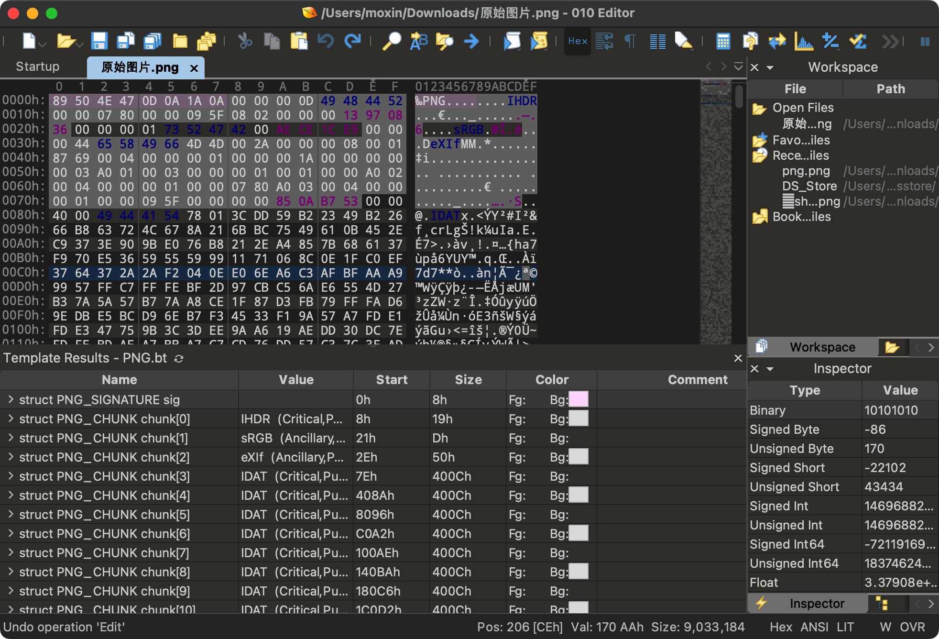Click the Histogram chart icon
The height and width of the screenshot is (639, 939).
tap(804, 42)
